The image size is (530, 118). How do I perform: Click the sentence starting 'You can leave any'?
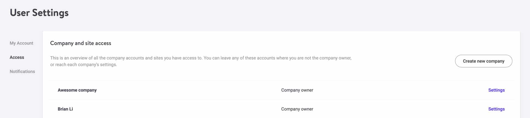[277, 58]
